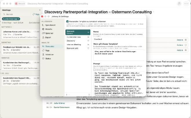Open Tags section in settings sidebar
The image size is (191, 118).
[52, 50]
